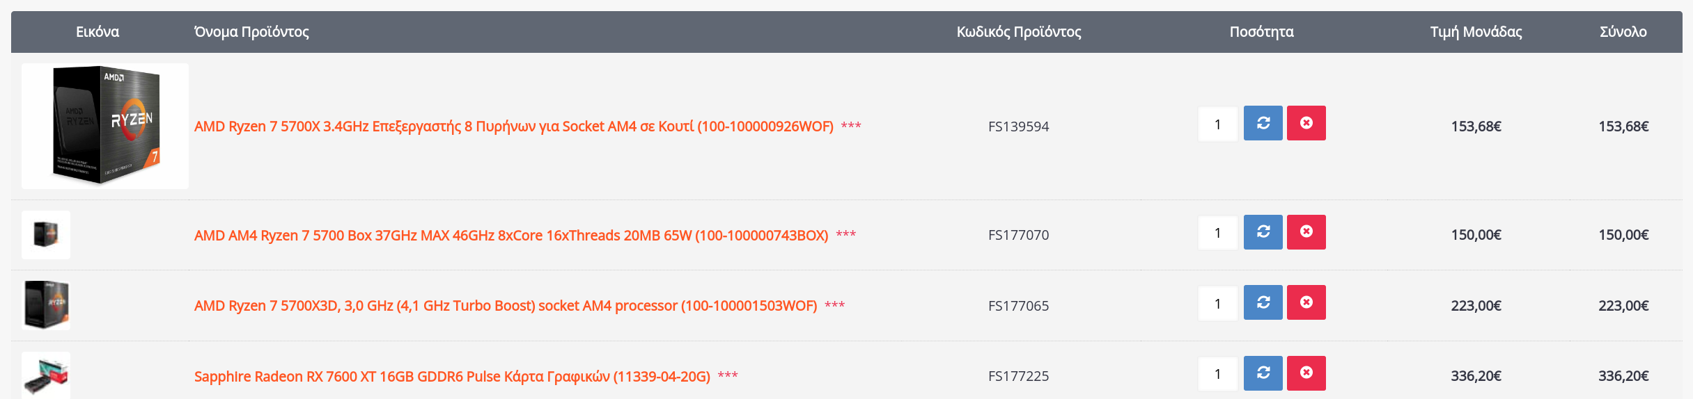Click the Sapphire Radeon graphics card thumbnail
Screen dimensions: 1693x399
[46, 375]
